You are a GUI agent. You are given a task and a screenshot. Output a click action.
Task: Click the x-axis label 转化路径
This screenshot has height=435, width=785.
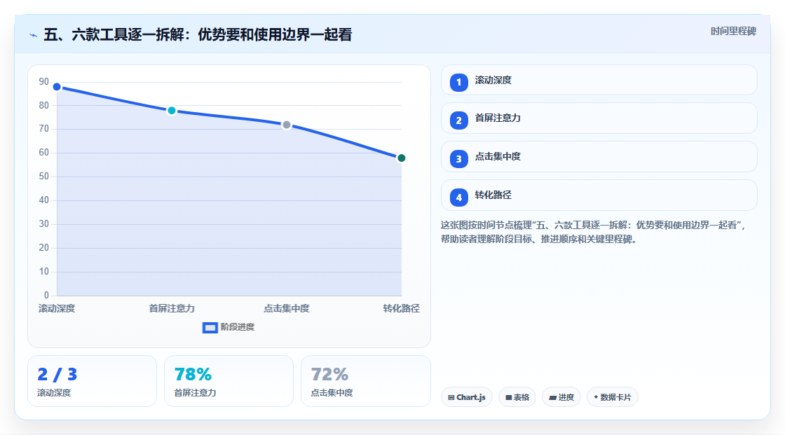pos(401,308)
